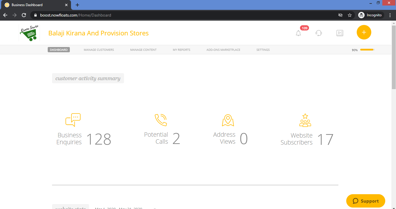Screen dimensions: 396x209
Task: Click the 90% completion text
Action: [355, 50]
